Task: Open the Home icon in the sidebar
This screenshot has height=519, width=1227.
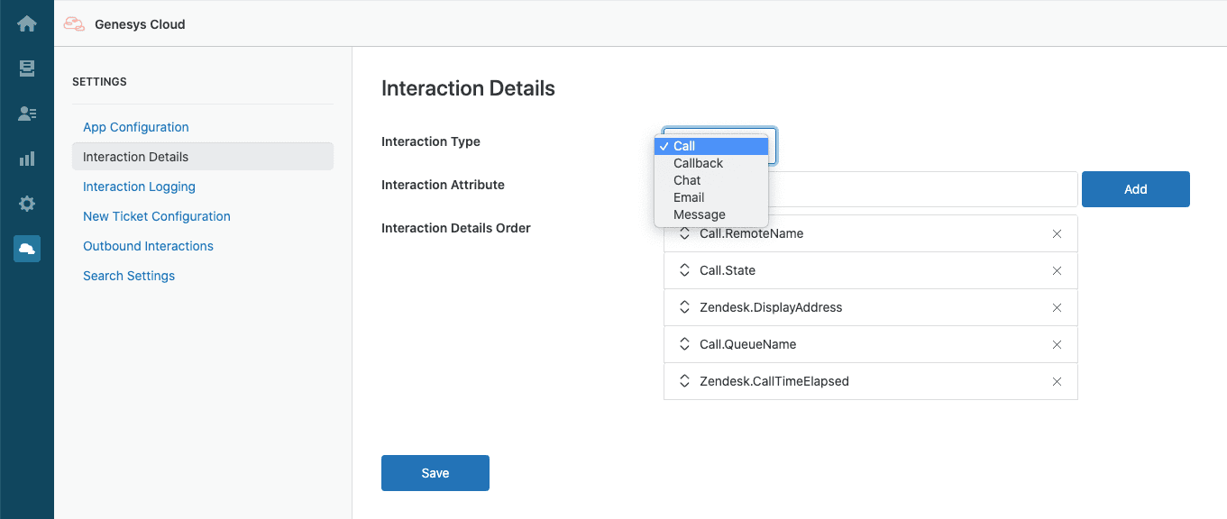Action: 26,23
